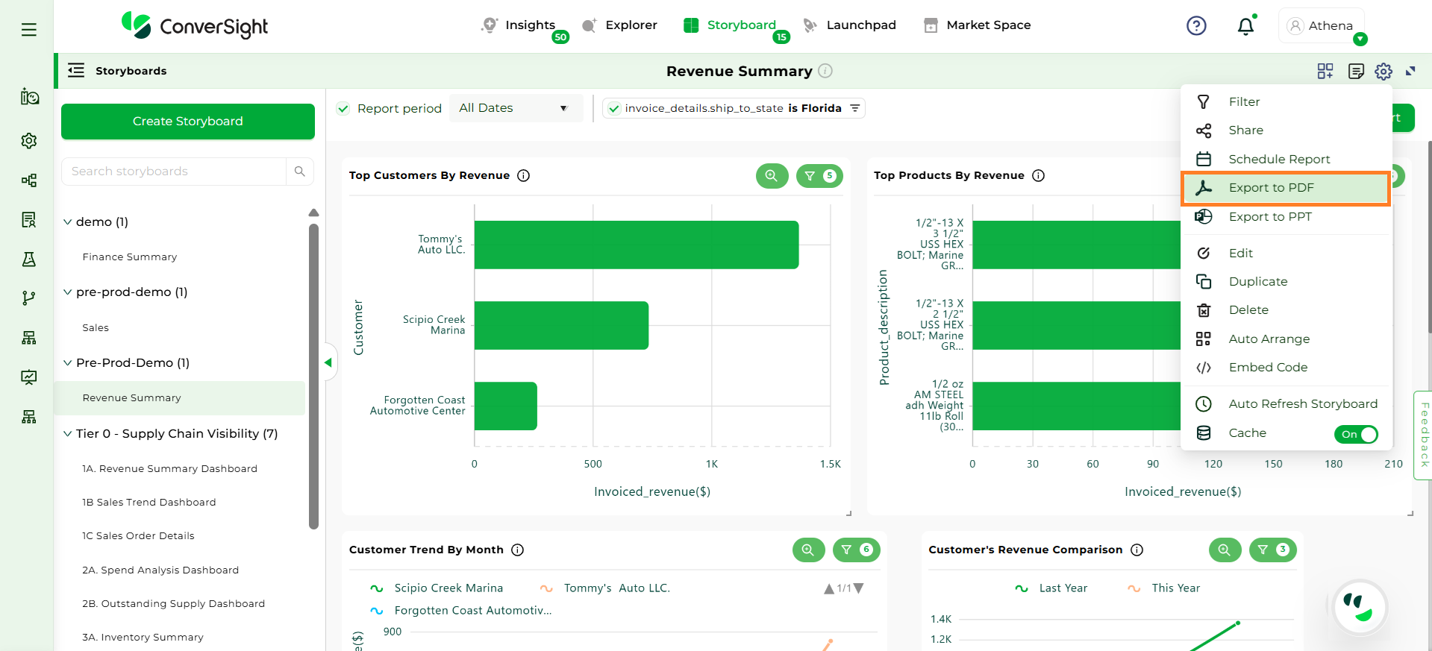
Task: Click the Search storyboards input field
Action: coord(175,172)
